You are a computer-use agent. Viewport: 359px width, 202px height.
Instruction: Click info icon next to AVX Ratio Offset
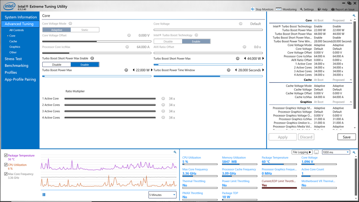244,47
